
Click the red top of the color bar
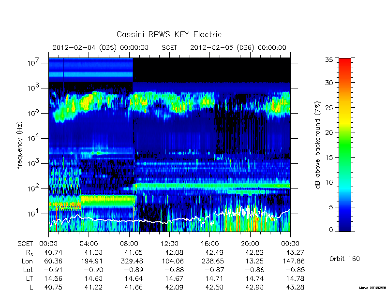(x=345, y=62)
